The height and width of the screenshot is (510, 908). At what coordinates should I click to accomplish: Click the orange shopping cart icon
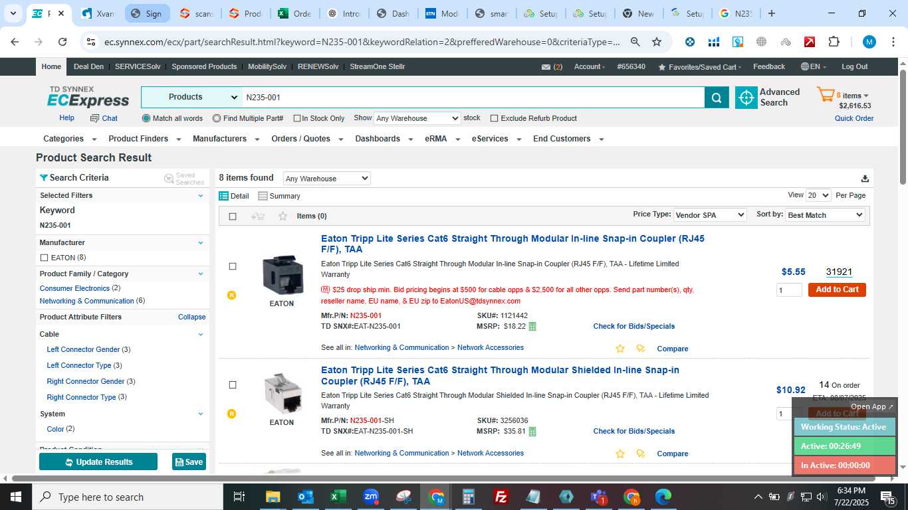826,95
